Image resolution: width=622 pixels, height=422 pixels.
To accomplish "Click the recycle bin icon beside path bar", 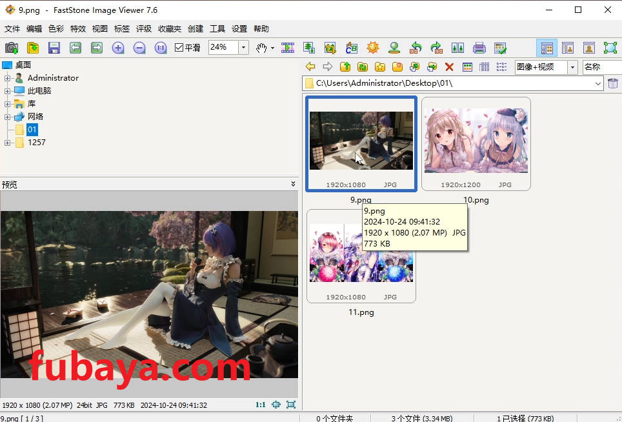I will tap(613, 83).
